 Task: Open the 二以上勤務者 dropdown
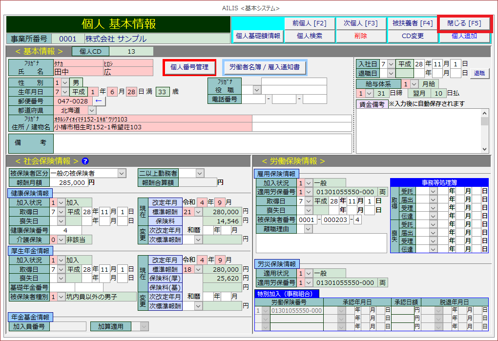[x=199, y=173]
